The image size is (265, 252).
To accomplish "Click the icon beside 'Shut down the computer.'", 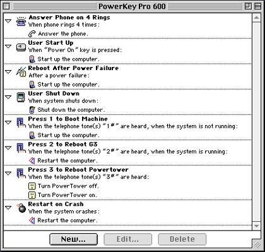I will 32,110.
